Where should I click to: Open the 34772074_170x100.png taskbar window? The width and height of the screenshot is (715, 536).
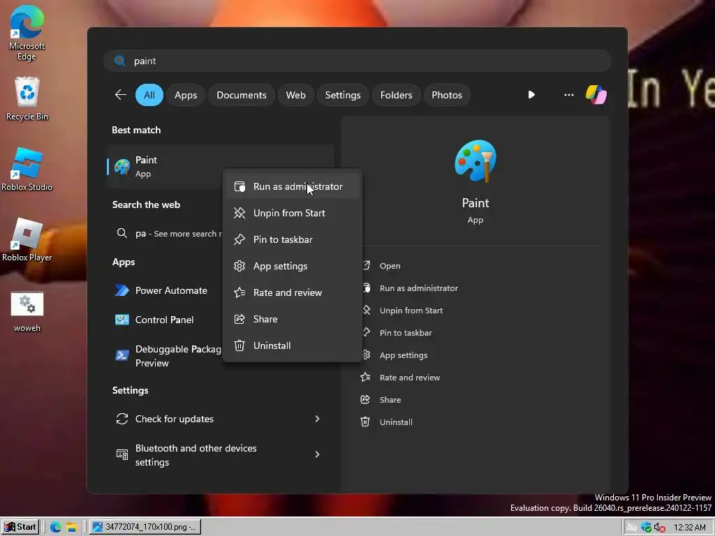pyautogui.click(x=145, y=527)
